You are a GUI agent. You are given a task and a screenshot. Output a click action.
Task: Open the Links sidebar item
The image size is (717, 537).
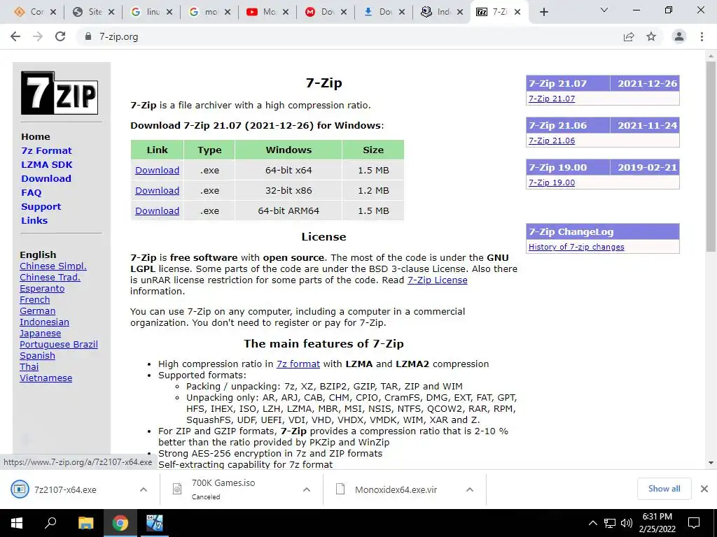(x=34, y=220)
